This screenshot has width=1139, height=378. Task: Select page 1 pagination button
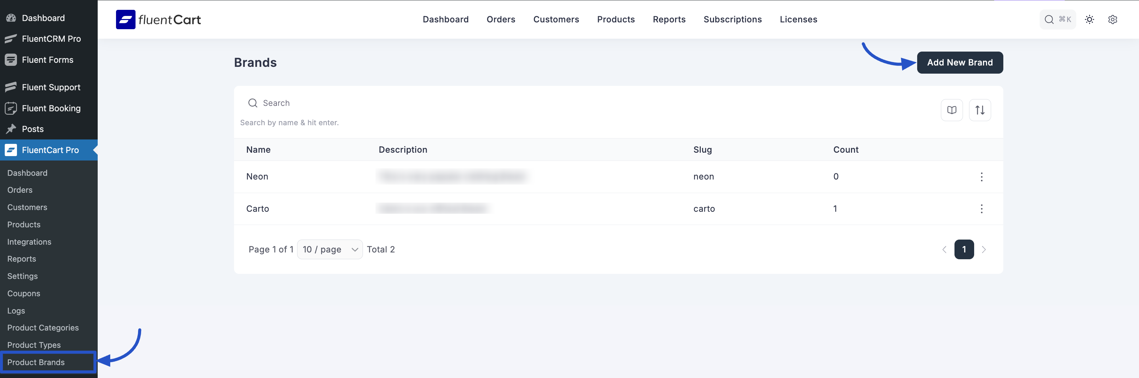point(964,249)
